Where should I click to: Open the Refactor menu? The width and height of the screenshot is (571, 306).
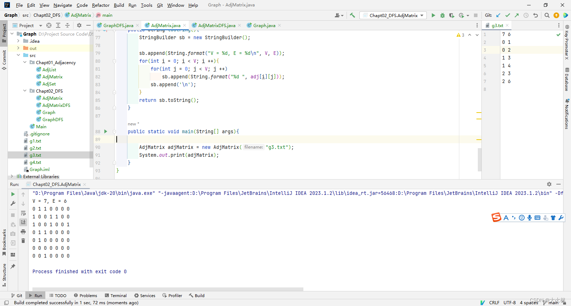pos(101,5)
